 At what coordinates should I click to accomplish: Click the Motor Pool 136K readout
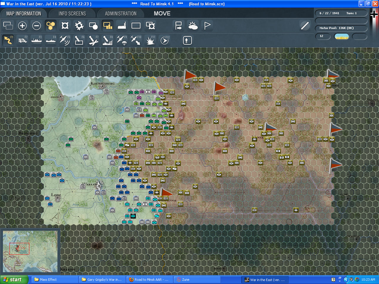(x=341, y=28)
